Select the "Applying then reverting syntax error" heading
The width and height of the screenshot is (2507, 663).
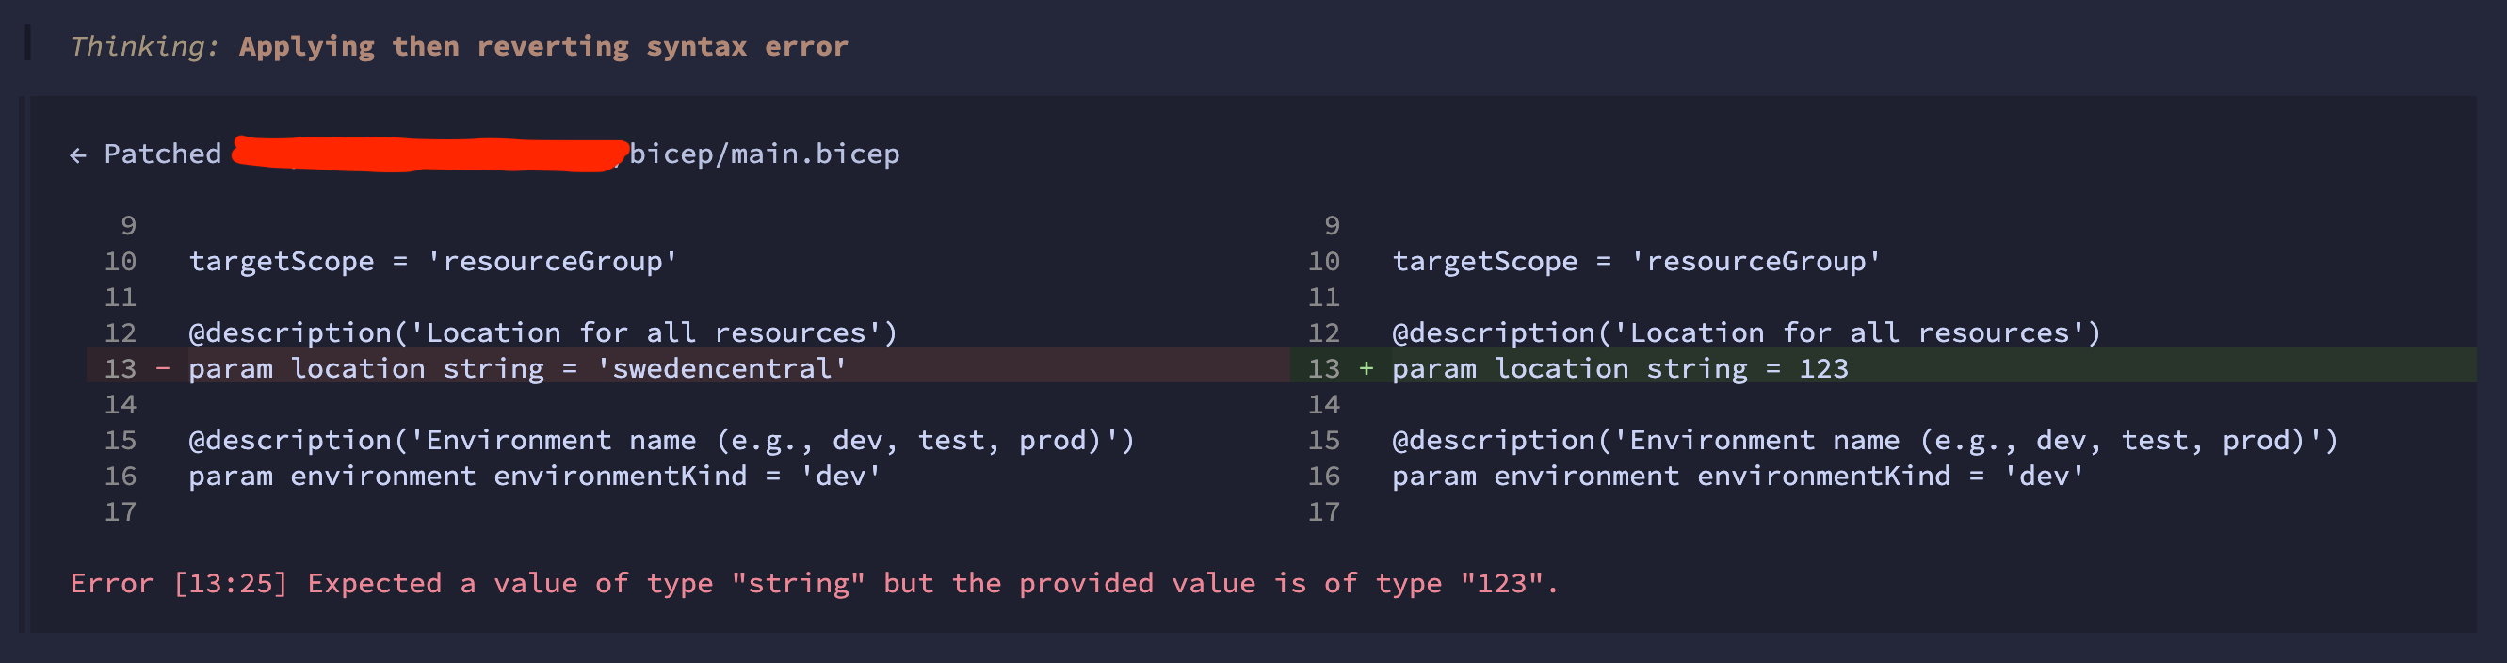[543, 47]
